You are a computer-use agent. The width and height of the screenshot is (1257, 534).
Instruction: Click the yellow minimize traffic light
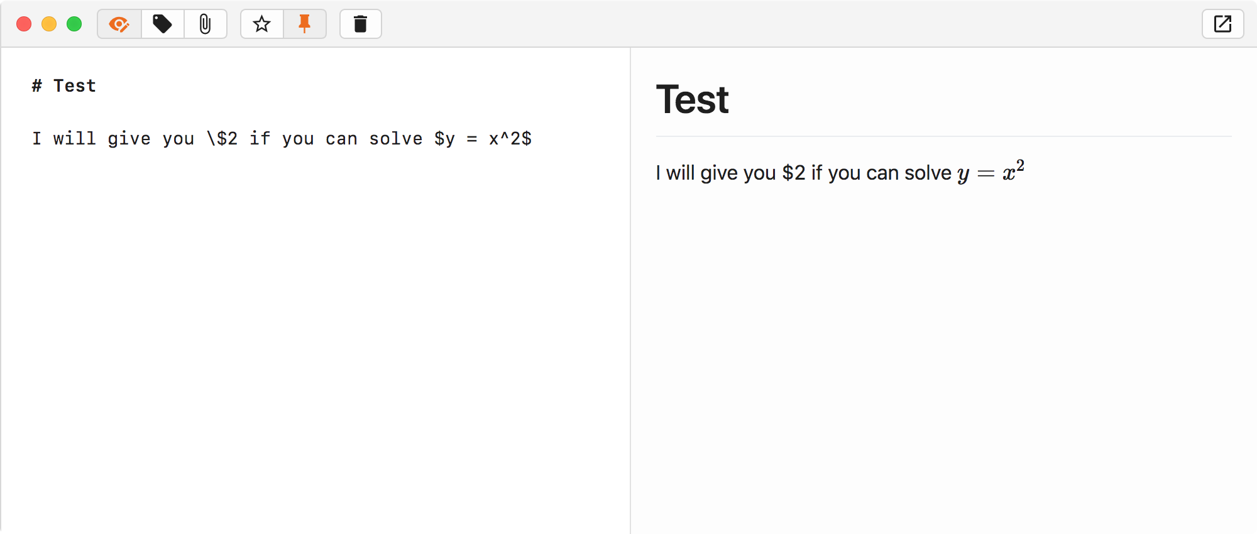tap(49, 24)
